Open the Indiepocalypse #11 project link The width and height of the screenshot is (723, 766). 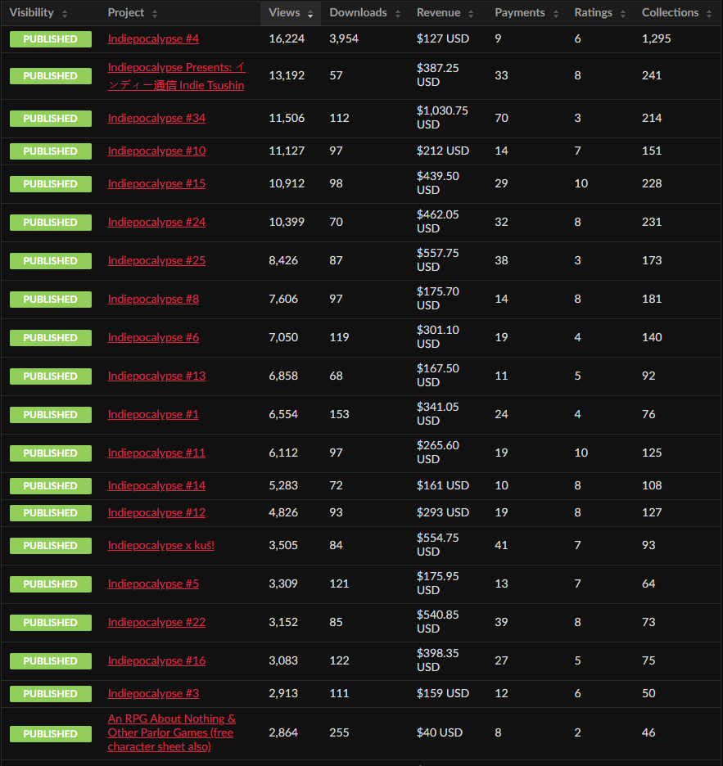156,453
